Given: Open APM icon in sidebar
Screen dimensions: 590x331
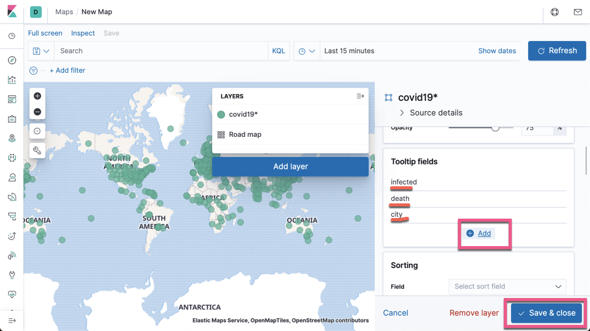Looking at the screenshot, I should [12, 216].
